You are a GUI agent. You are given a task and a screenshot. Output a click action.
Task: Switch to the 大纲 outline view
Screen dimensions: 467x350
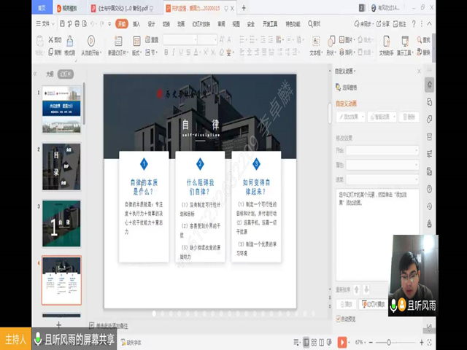click(x=50, y=74)
